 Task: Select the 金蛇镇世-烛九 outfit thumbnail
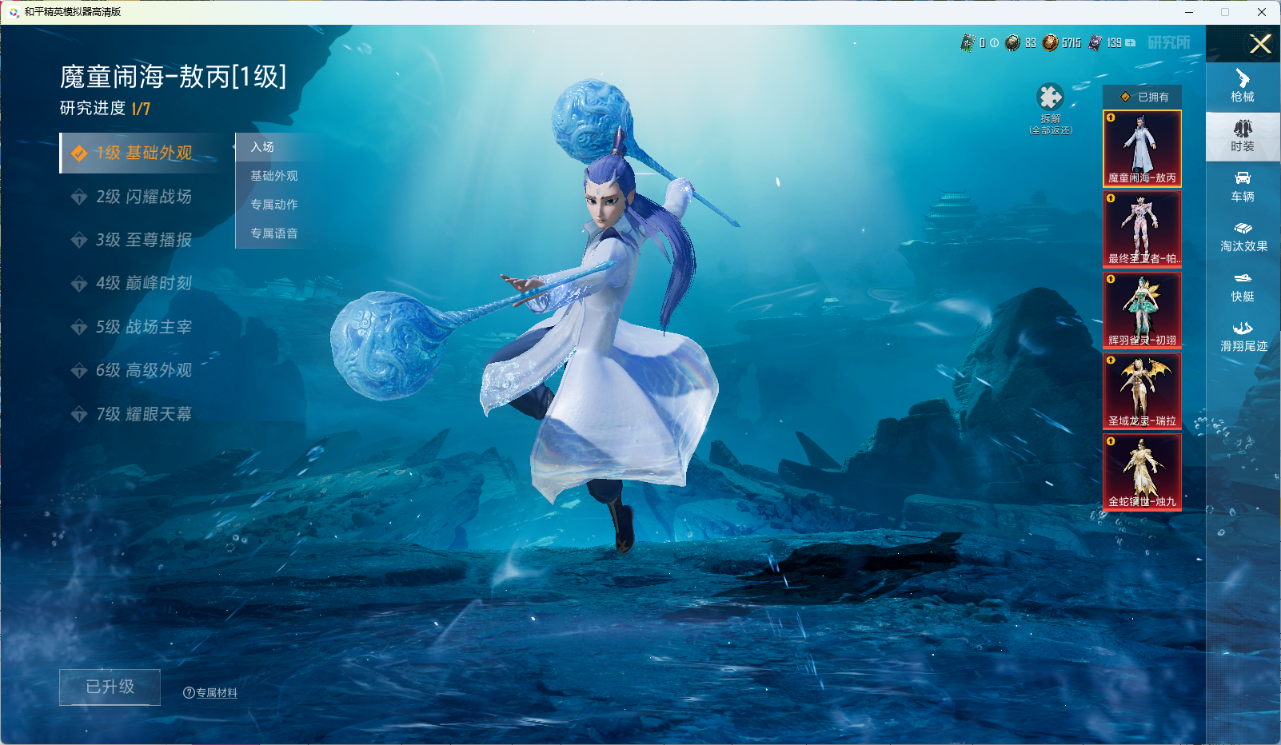(1142, 472)
